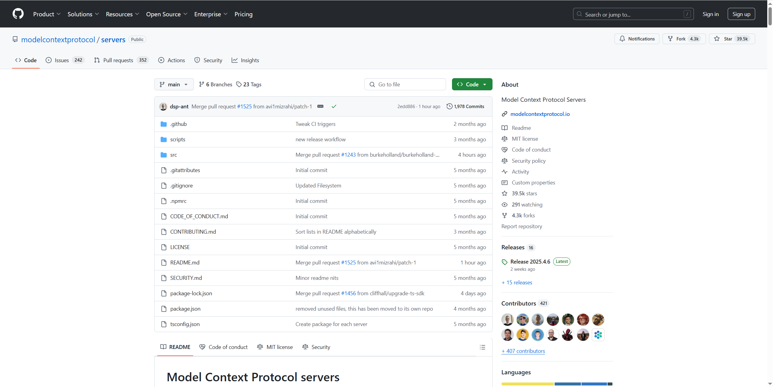
Task: Switch to the Pull requests tab
Action: 118,60
